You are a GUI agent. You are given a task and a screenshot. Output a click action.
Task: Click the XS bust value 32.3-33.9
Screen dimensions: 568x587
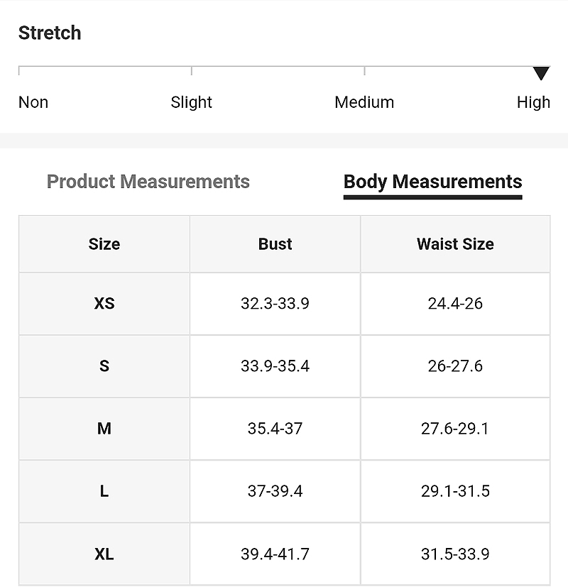click(275, 304)
